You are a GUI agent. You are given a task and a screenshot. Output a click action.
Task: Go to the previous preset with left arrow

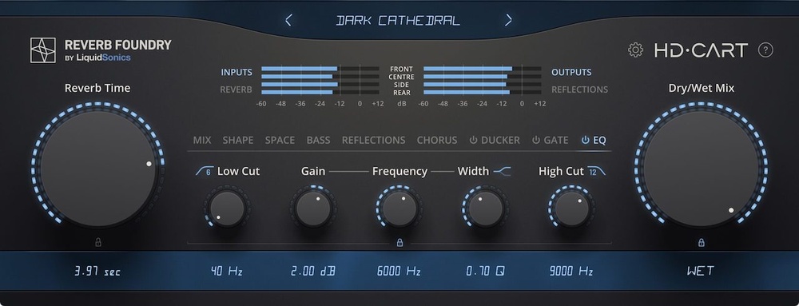(288, 20)
